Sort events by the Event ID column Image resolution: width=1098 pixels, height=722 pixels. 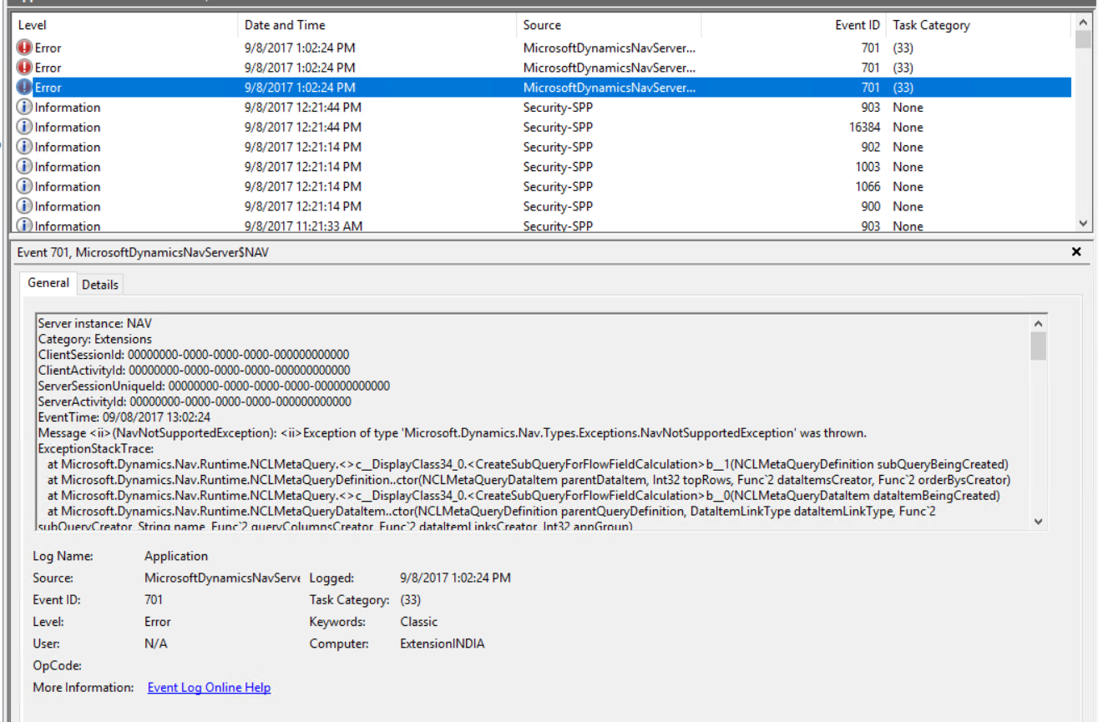point(858,24)
